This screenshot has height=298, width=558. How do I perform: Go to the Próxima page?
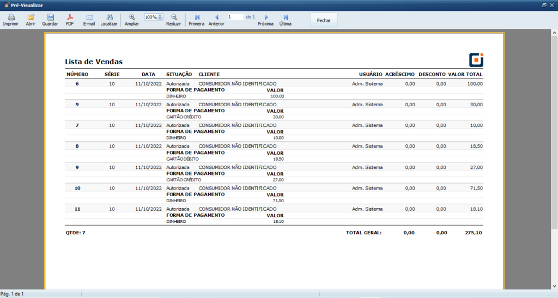pyautogui.click(x=266, y=17)
